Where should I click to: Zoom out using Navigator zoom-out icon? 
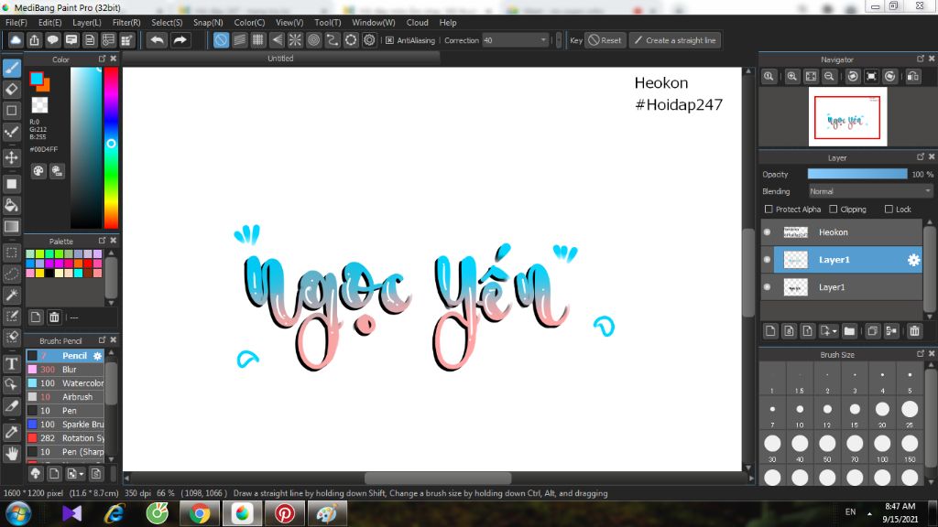pos(829,77)
